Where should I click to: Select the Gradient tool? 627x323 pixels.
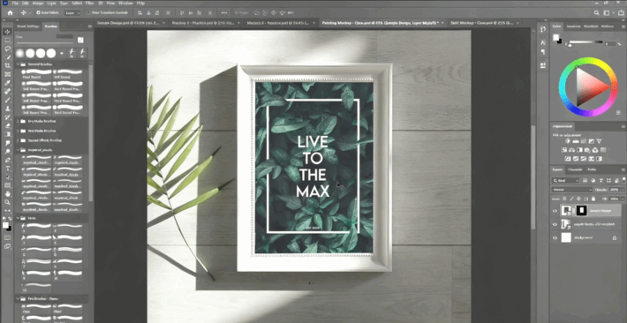click(x=7, y=134)
